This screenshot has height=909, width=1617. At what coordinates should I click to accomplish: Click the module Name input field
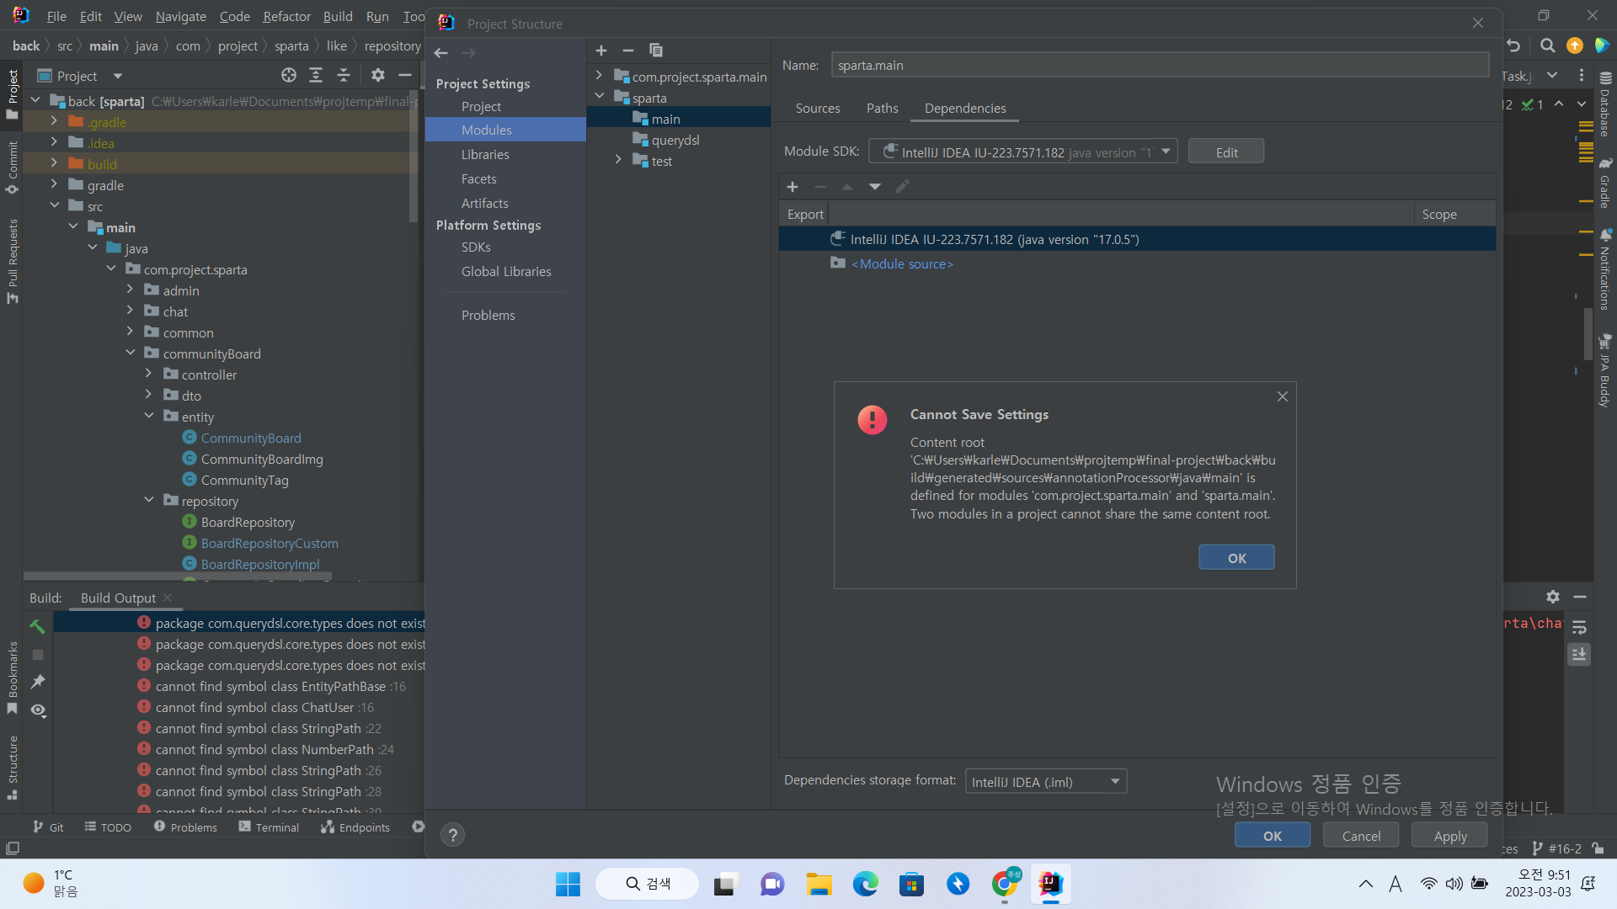[1160, 66]
